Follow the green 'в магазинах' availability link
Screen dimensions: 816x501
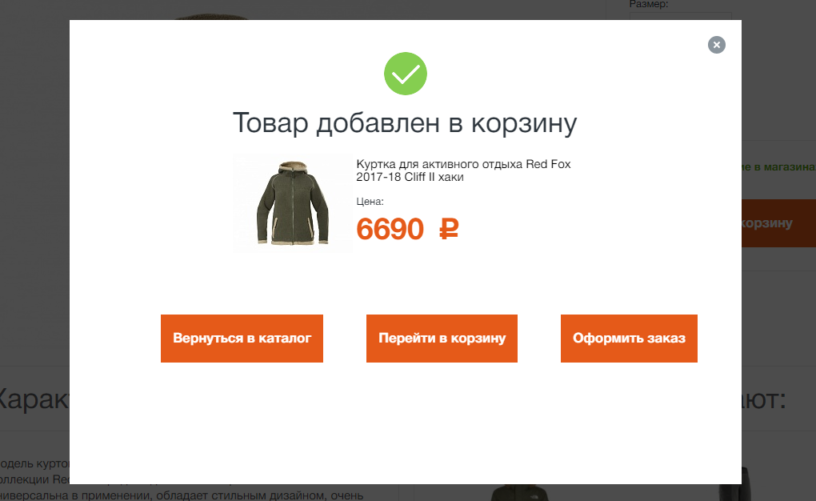coord(778,167)
